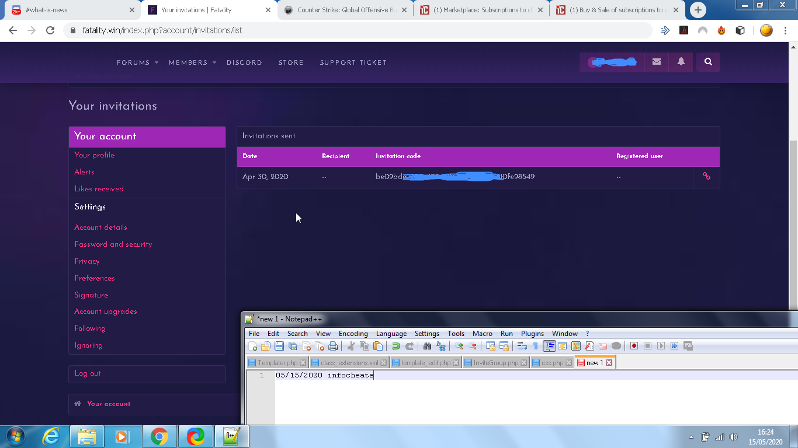Click Cut scissors icon in Notepad++
The image size is (798, 448).
(x=351, y=346)
